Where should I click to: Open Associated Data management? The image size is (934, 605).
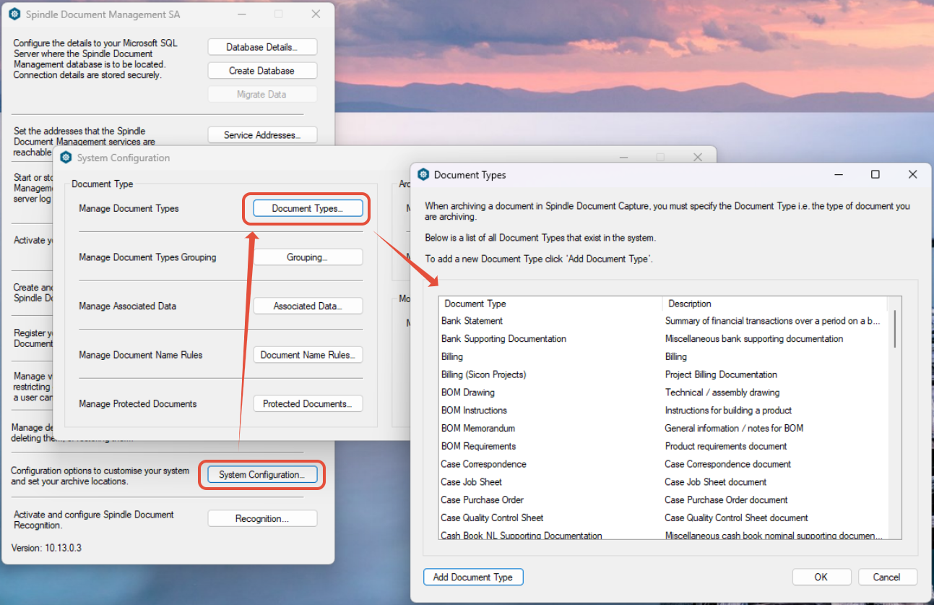point(308,306)
